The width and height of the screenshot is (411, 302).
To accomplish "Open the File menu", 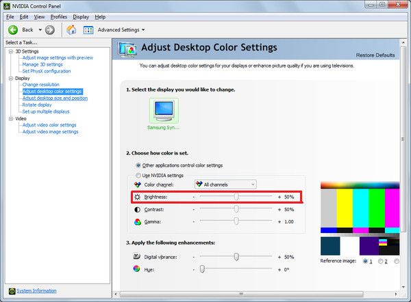I will click(x=10, y=17).
